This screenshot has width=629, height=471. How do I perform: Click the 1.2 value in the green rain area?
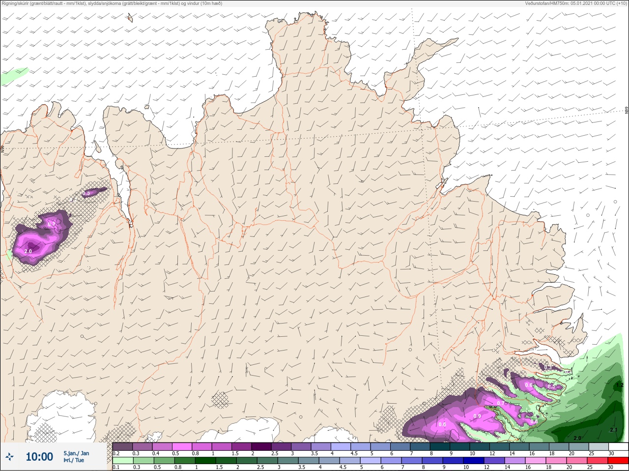pos(620,385)
